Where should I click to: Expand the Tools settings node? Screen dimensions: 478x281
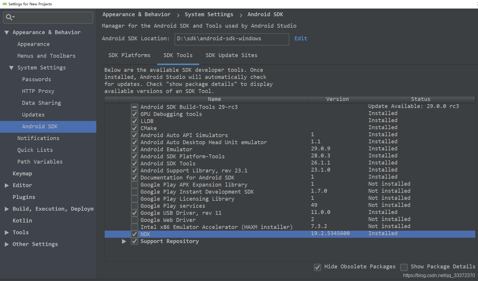point(6,232)
